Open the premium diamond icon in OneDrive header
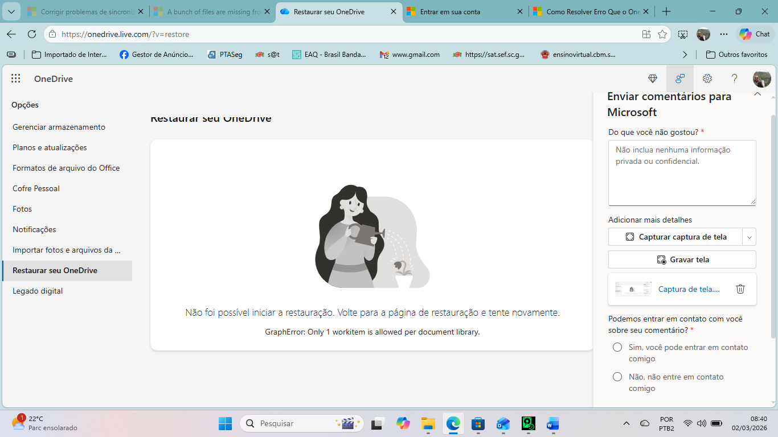 coord(653,79)
